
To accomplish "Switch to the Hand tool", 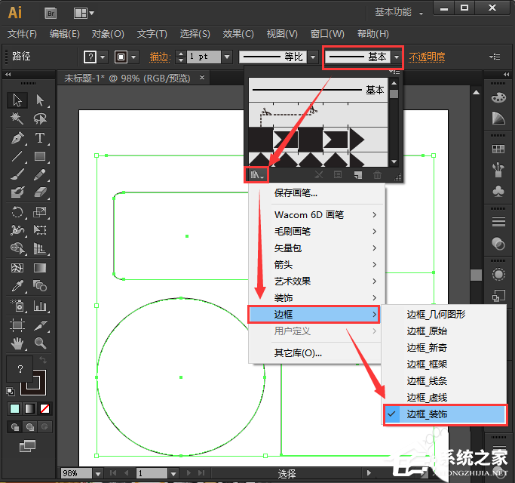I will coord(17,343).
